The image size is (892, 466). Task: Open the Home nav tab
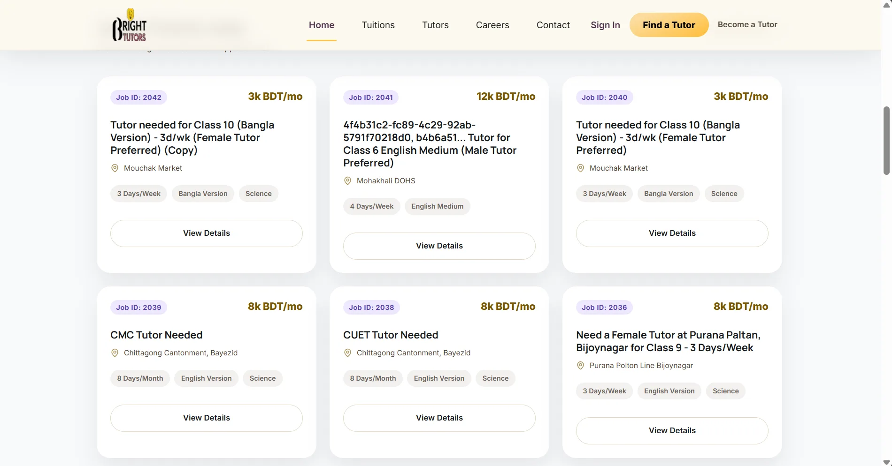click(322, 25)
